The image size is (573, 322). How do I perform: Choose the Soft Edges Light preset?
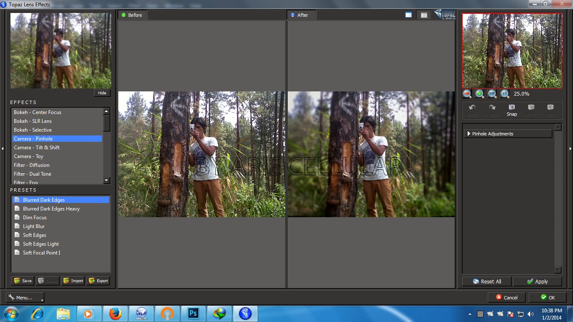pos(60,244)
